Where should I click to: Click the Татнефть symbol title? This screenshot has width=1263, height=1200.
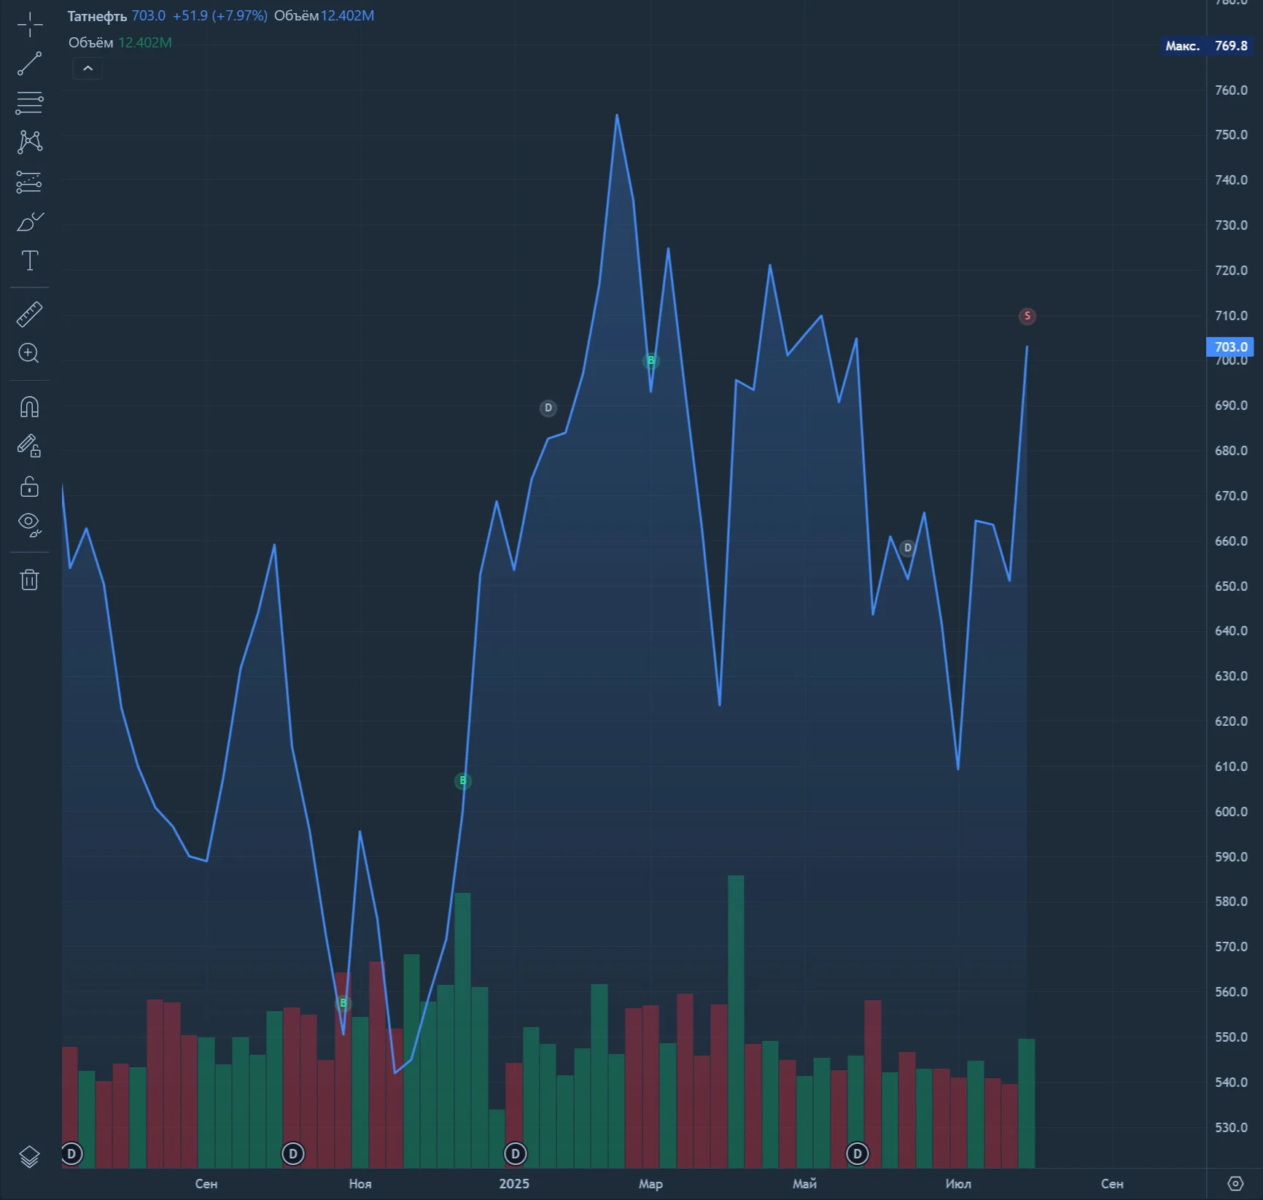pyautogui.click(x=97, y=16)
